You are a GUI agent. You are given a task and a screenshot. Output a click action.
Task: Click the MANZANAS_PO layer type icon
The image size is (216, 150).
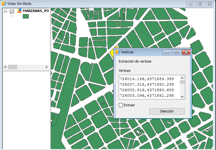coord(19,11)
